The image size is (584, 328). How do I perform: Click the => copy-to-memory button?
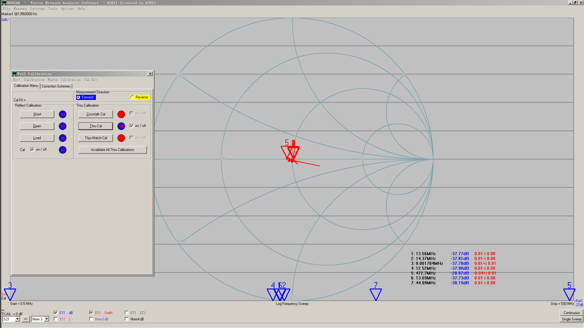pos(26,319)
